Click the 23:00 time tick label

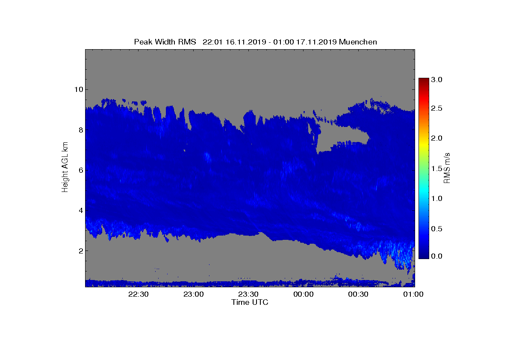pyautogui.click(x=194, y=295)
